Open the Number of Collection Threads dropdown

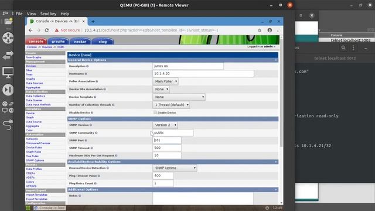[x=171, y=105]
